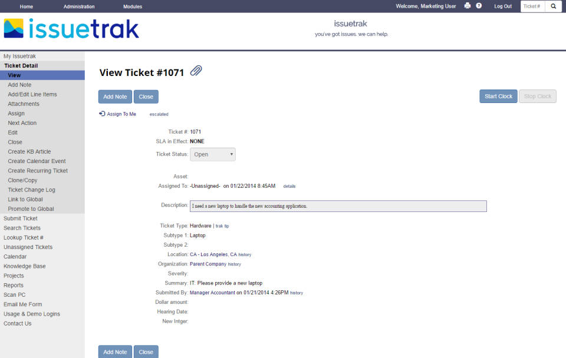Click the paperclip icon next to View Ticket #1071

click(x=196, y=71)
